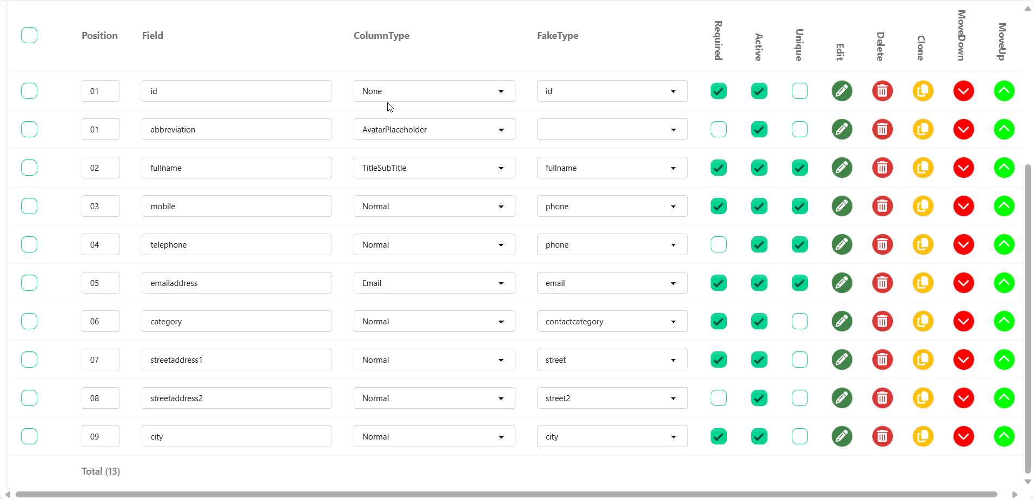Expand the Email ColumnType dropdown

point(434,283)
